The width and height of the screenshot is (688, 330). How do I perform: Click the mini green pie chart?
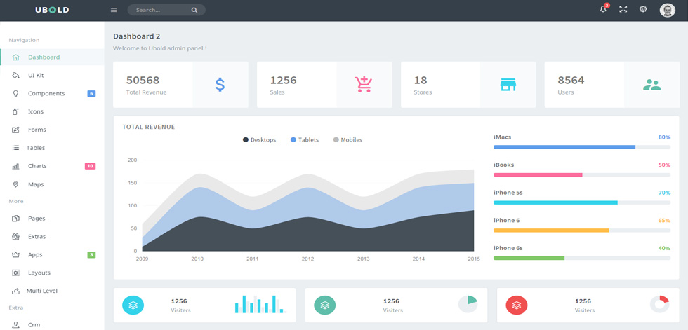pos(468,304)
